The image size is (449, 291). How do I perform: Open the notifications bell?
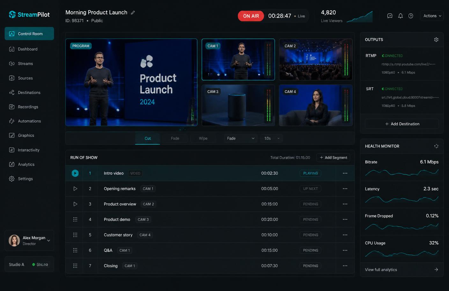coord(401,16)
